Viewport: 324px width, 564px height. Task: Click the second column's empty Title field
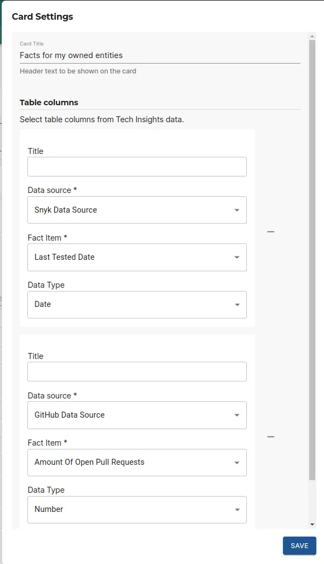coord(137,371)
